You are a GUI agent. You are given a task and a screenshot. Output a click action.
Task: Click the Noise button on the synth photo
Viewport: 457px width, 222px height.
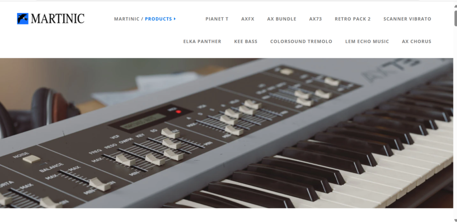[x=32, y=159]
